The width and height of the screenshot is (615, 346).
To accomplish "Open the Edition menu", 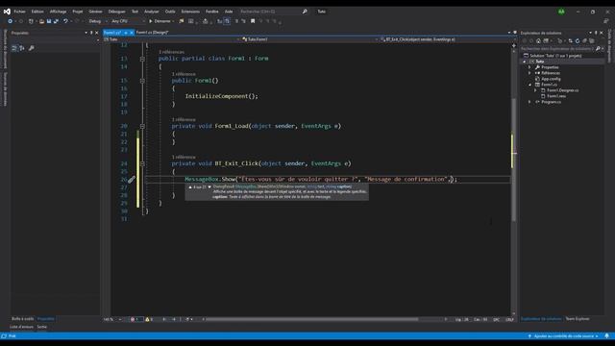I will tap(37, 12).
